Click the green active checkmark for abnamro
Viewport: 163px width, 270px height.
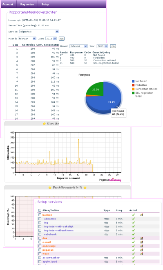click(133, 219)
